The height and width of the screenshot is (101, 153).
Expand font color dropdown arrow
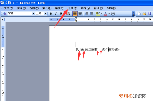coord(109,14)
